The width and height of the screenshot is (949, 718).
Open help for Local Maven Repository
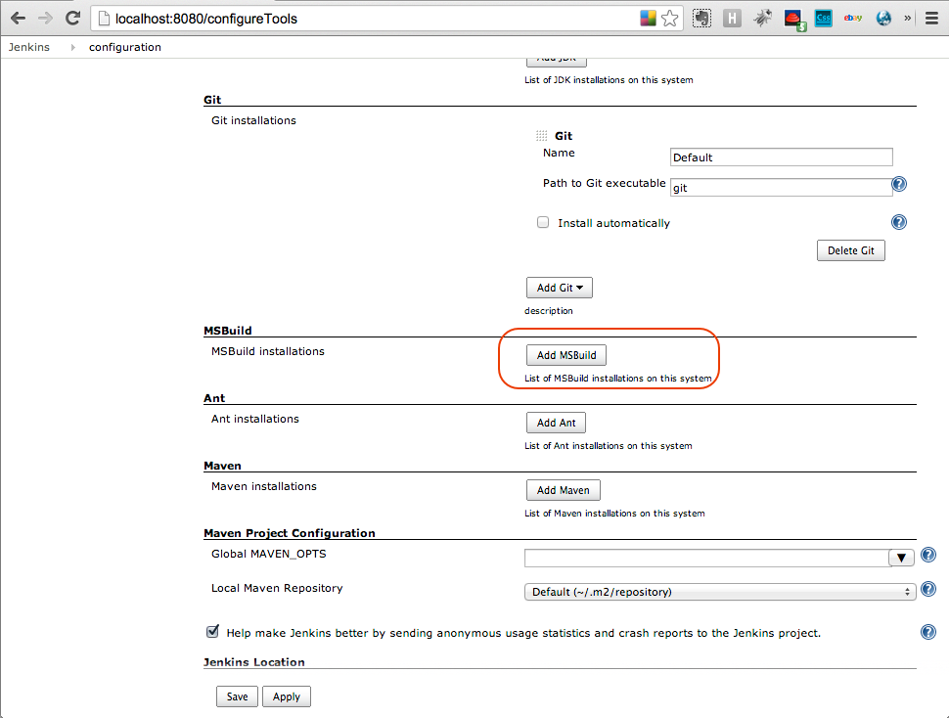tap(927, 589)
